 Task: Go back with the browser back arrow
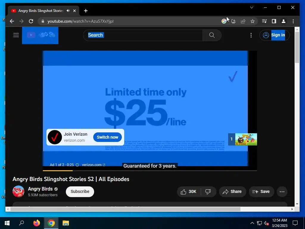tap(12, 21)
